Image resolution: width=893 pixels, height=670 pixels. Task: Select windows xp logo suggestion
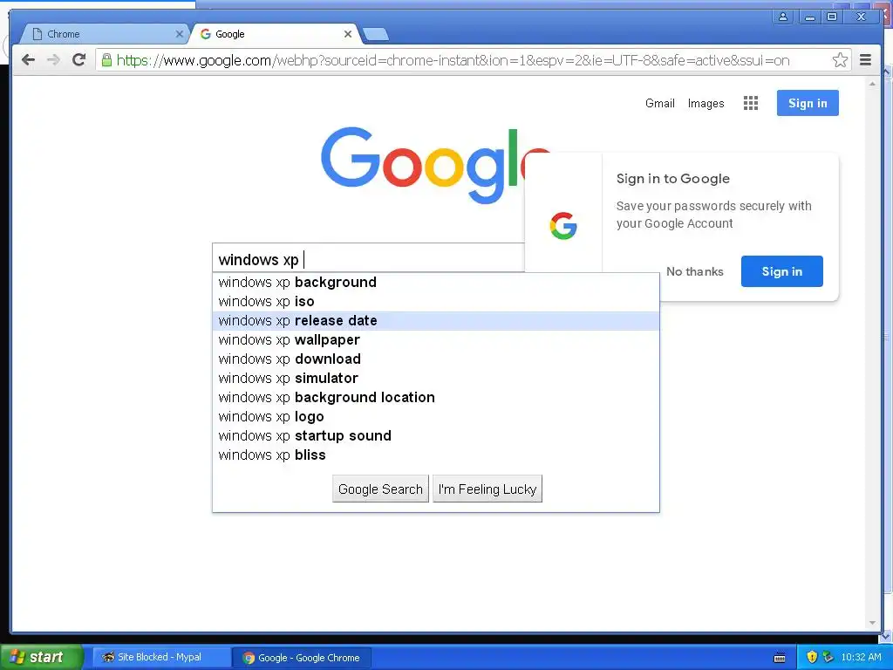pyautogui.click(x=436, y=416)
